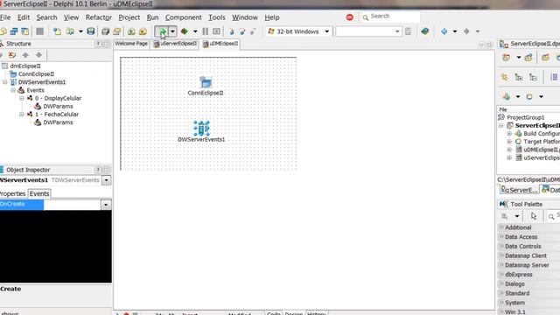
Task: Click the Save All floppy icon
Action: coord(91,31)
